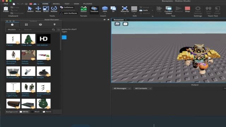Open the in-game chat icon in viewport
The image size is (226, 127).
(x=125, y=24)
